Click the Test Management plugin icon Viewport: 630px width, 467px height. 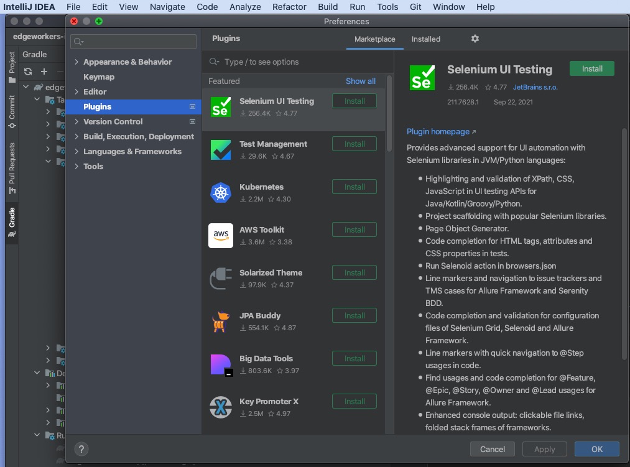coord(221,150)
